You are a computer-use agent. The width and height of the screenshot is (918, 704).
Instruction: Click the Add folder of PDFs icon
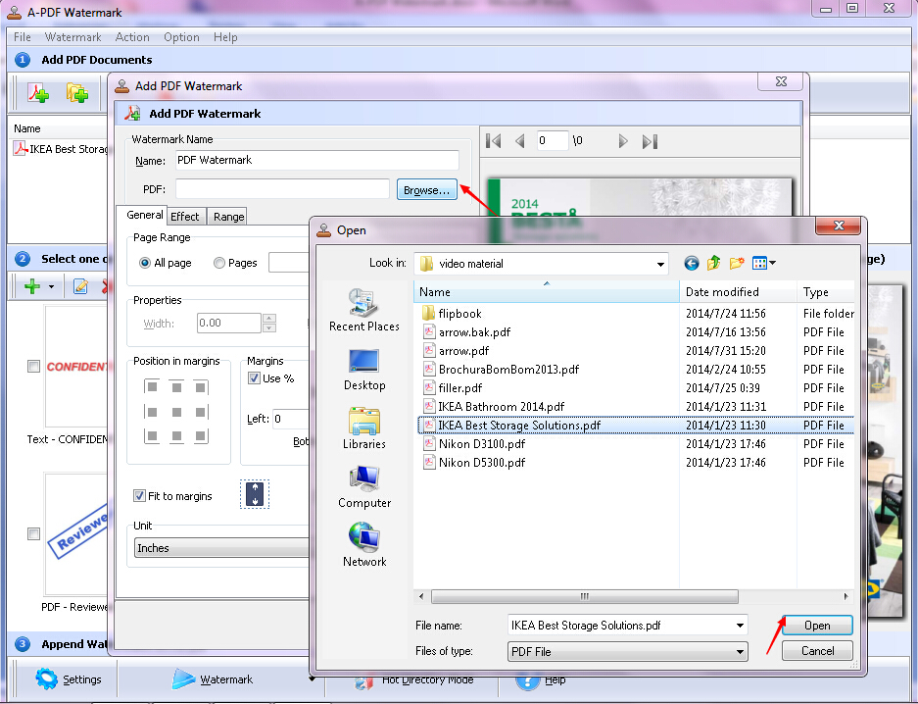(x=76, y=92)
